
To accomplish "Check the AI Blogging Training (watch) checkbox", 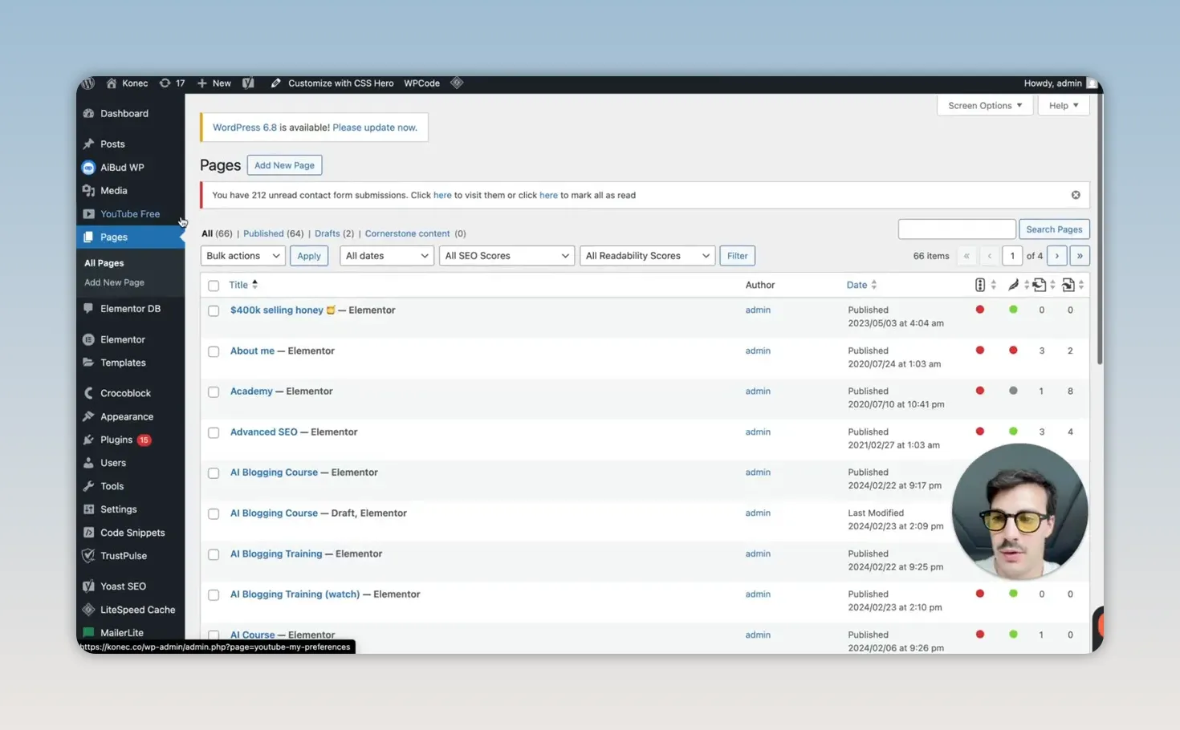I will (x=214, y=595).
